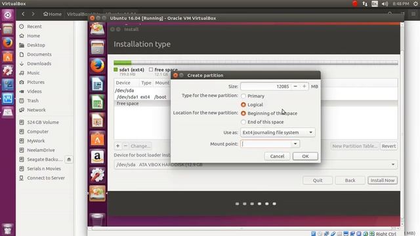Select the /dev/sda1 ext4 /boot row

pos(142,97)
